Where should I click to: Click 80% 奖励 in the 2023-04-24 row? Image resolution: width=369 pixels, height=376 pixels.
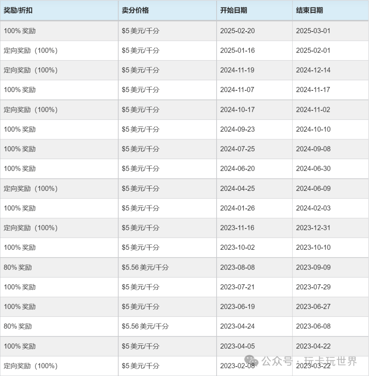tap(18, 327)
